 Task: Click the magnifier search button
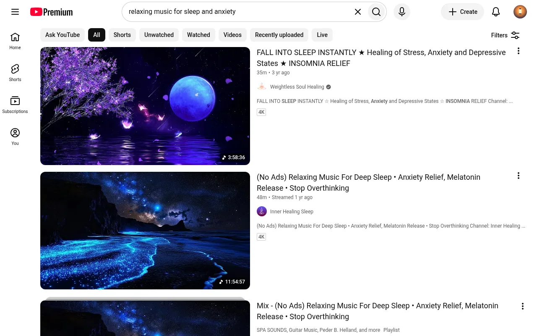pyautogui.click(x=376, y=12)
